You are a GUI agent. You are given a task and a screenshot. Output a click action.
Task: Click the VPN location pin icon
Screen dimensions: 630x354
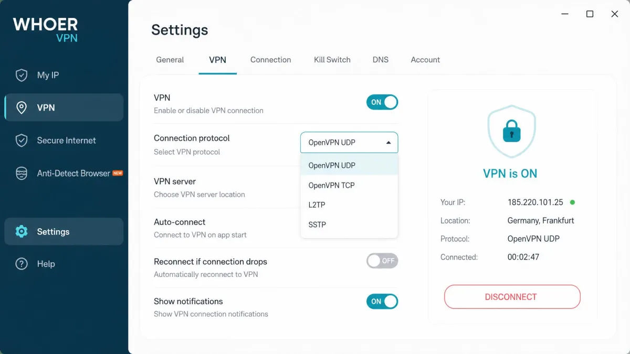click(22, 108)
